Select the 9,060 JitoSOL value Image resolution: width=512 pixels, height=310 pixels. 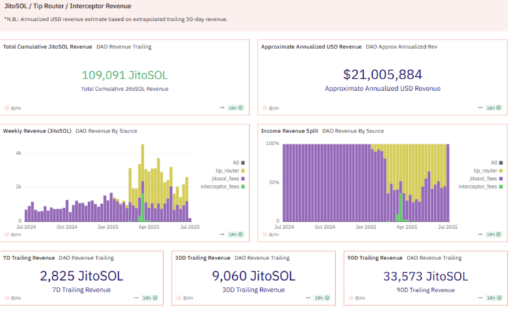click(253, 276)
